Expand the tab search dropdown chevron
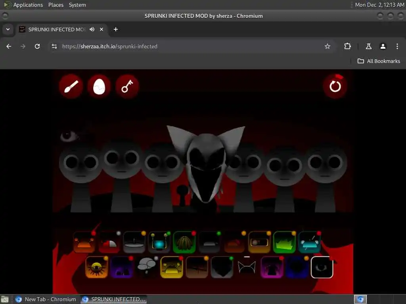 click(x=8, y=29)
